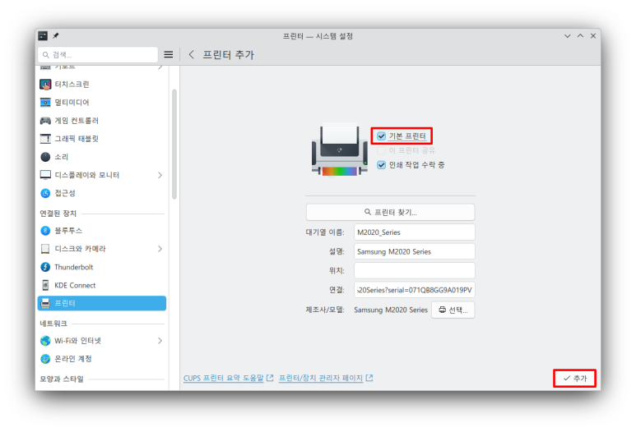The image size is (636, 432).
Task: Click the Disks and Cameras icon
Action: [45, 249]
